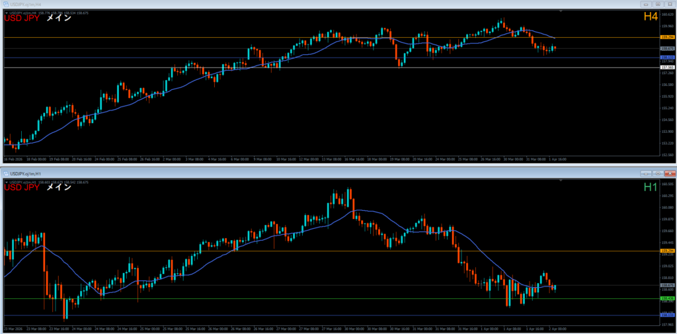Expand the small arrow beside H1 symbol info
The width and height of the screenshot is (677, 334).
coord(6,181)
